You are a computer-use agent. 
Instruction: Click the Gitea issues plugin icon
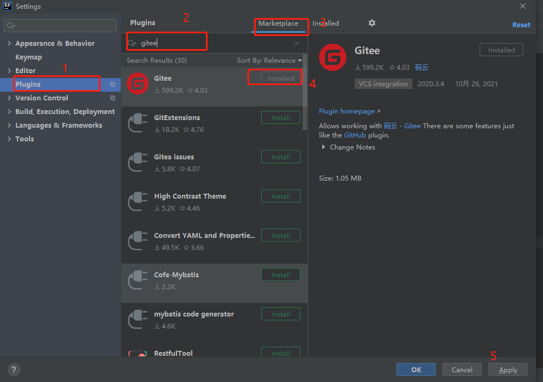138,162
